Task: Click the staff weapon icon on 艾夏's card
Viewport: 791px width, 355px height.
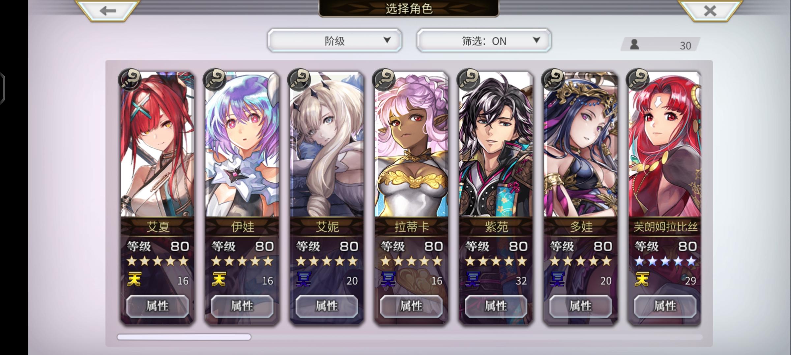Action: point(130,80)
